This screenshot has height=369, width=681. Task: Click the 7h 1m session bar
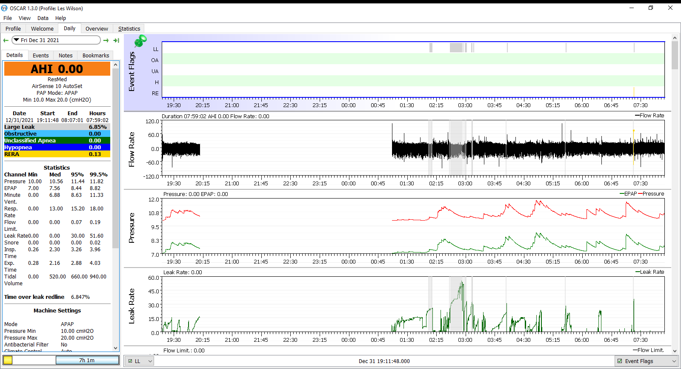coord(87,360)
